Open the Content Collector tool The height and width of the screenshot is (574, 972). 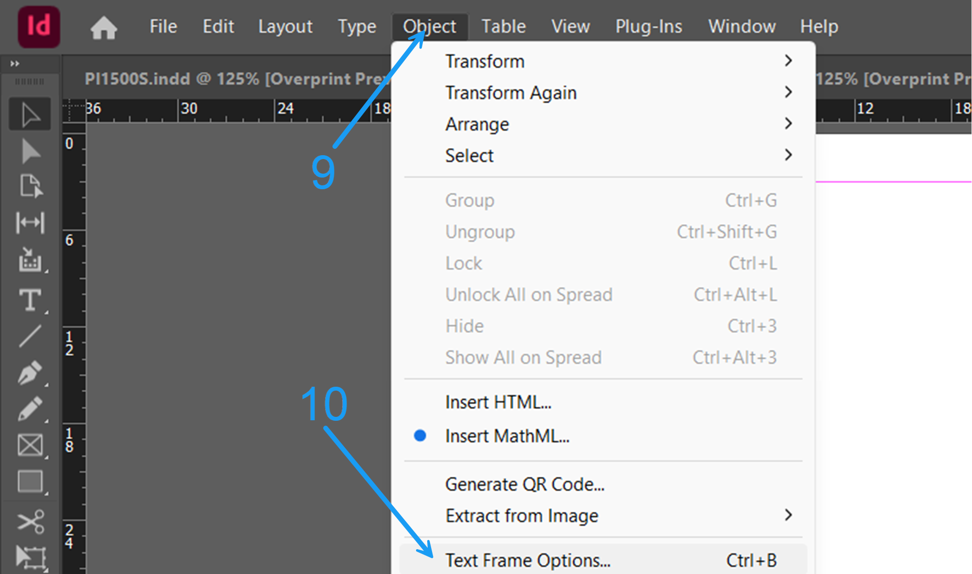30,261
